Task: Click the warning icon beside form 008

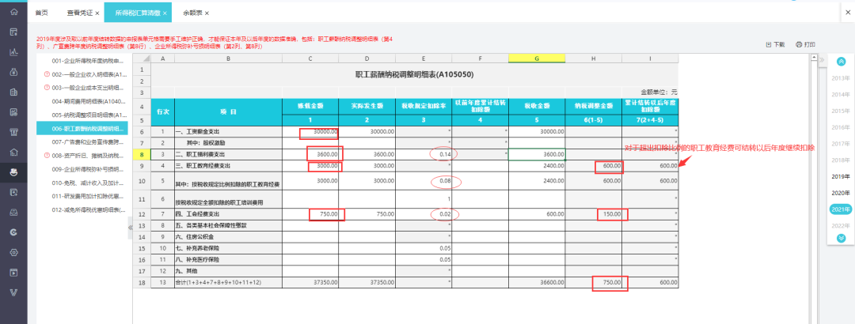Action: coord(47,156)
